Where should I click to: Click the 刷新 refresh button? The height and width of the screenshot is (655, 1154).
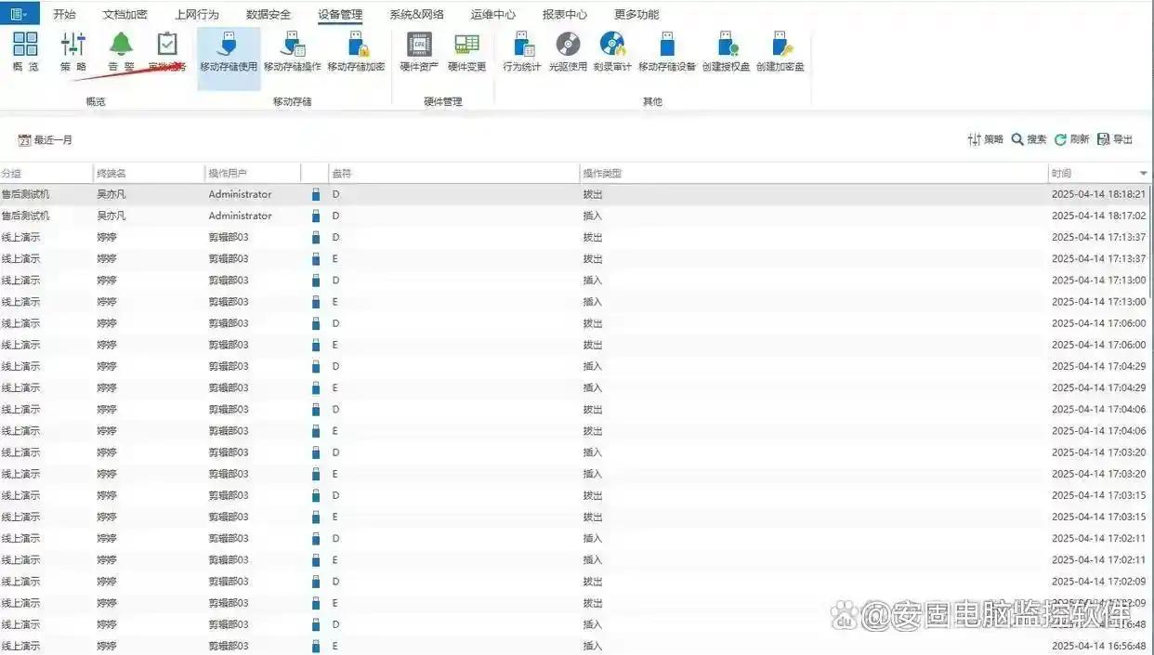(x=1071, y=139)
